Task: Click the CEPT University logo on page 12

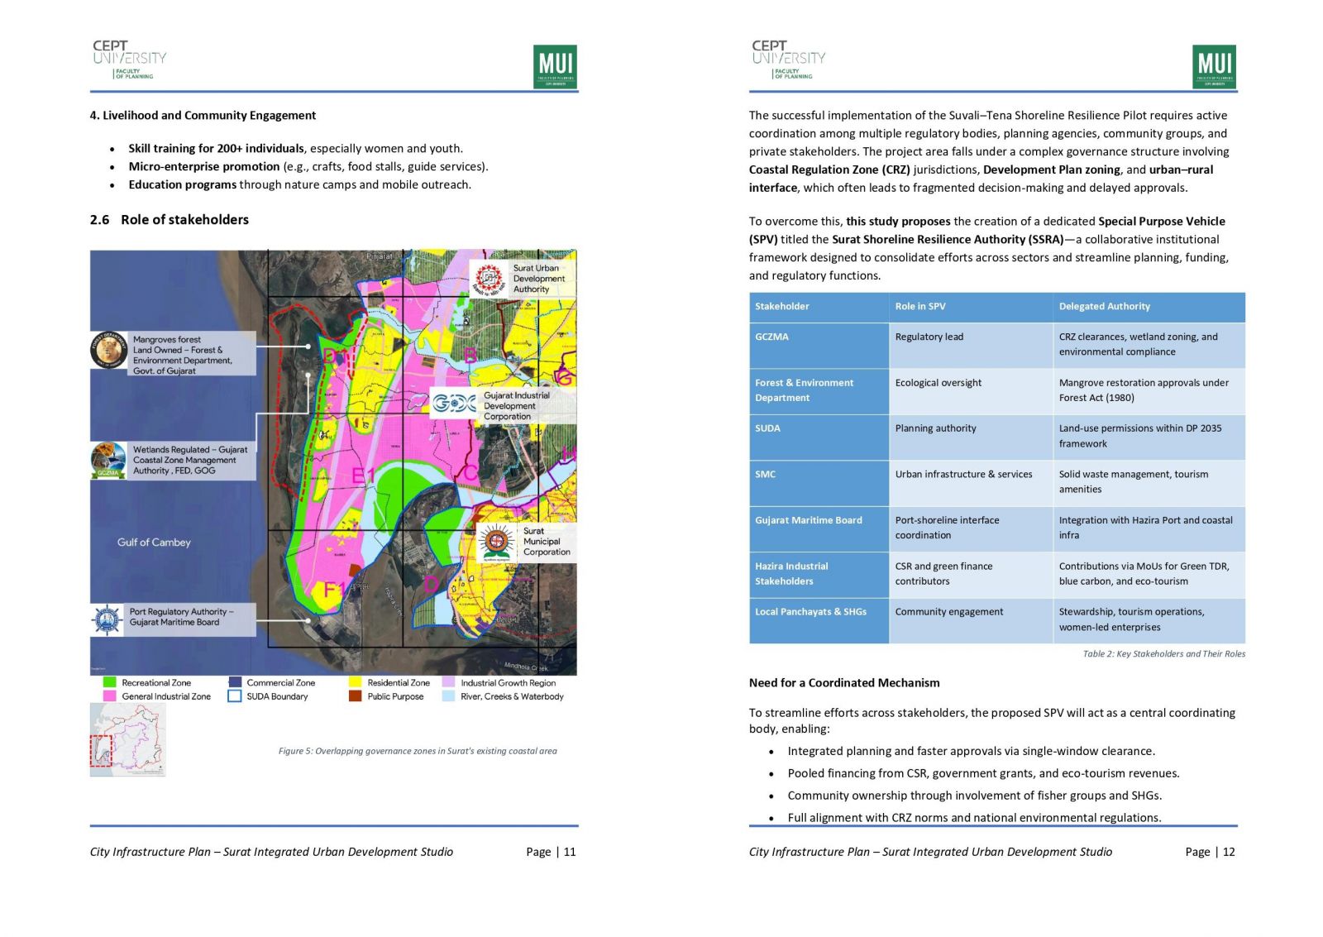Action: point(788,60)
